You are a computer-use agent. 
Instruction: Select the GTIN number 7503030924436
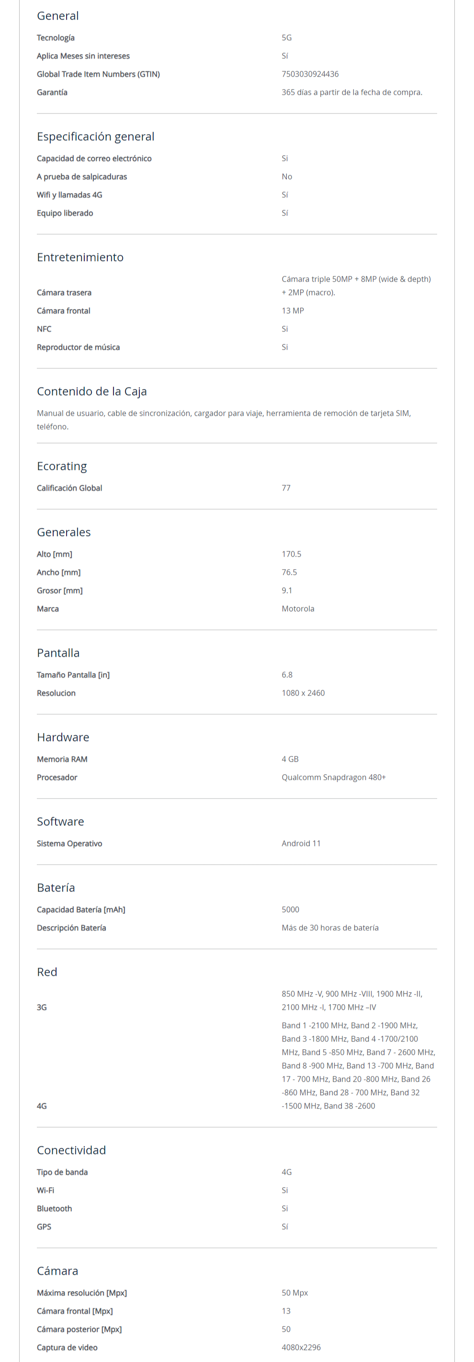pyautogui.click(x=310, y=74)
